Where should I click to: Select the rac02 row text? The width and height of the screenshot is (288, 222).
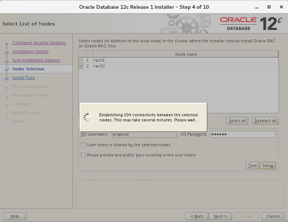coord(99,66)
